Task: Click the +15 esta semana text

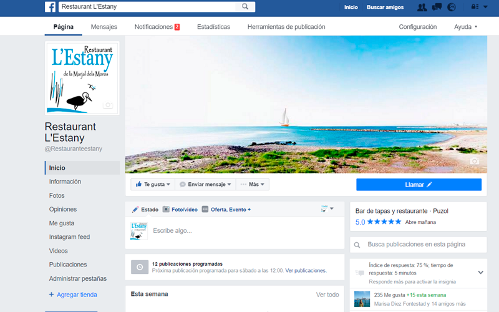Action: click(x=427, y=295)
